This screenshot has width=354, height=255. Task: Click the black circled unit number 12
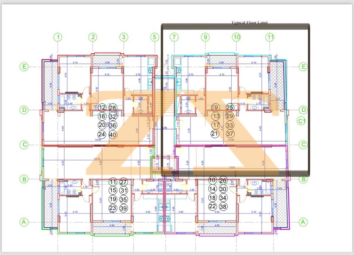pyautogui.click(x=102, y=108)
